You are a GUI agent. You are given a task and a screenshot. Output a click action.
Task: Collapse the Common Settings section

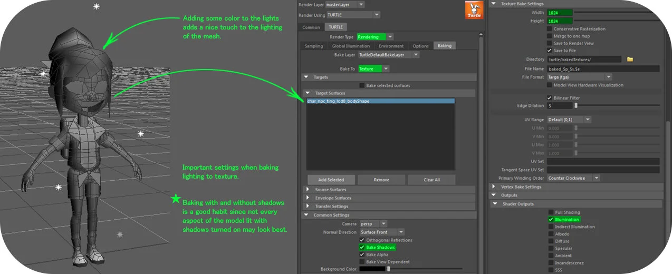(306, 215)
